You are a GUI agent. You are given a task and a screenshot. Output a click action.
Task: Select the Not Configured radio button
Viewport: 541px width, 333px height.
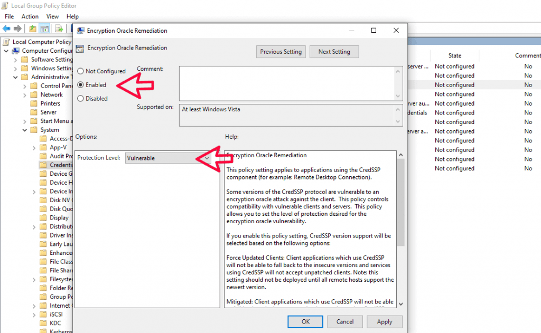point(81,71)
